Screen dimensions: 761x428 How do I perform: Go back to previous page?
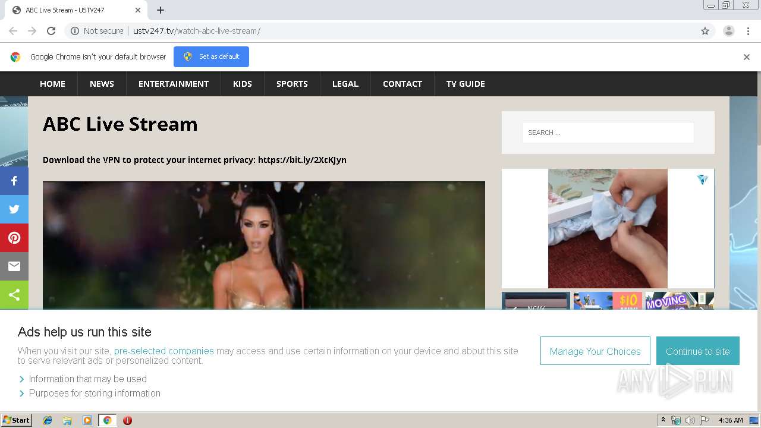[13, 31]
